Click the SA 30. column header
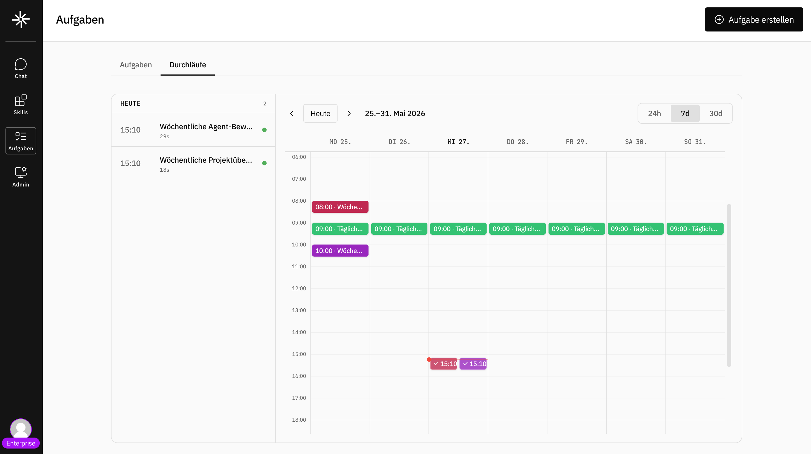 point(636,142)
